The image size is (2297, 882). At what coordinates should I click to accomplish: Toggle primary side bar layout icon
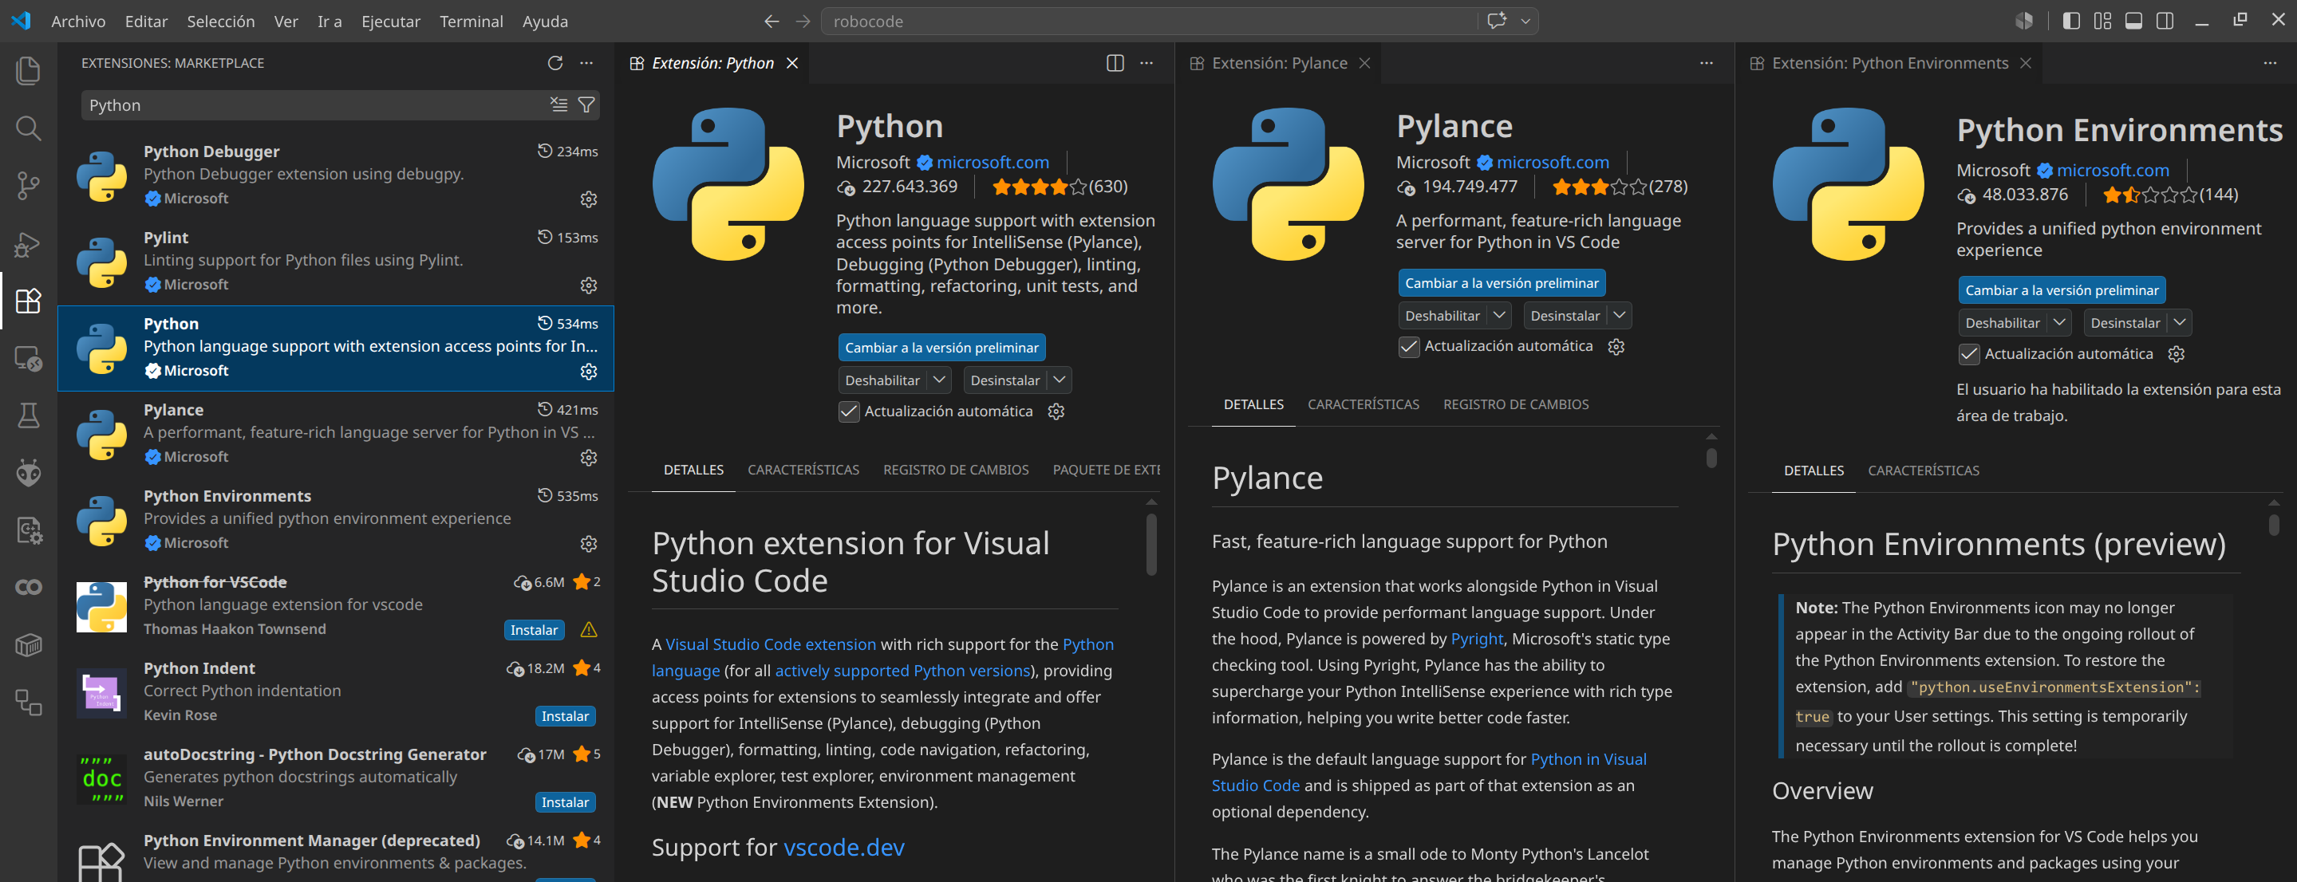pos(2071,21)
